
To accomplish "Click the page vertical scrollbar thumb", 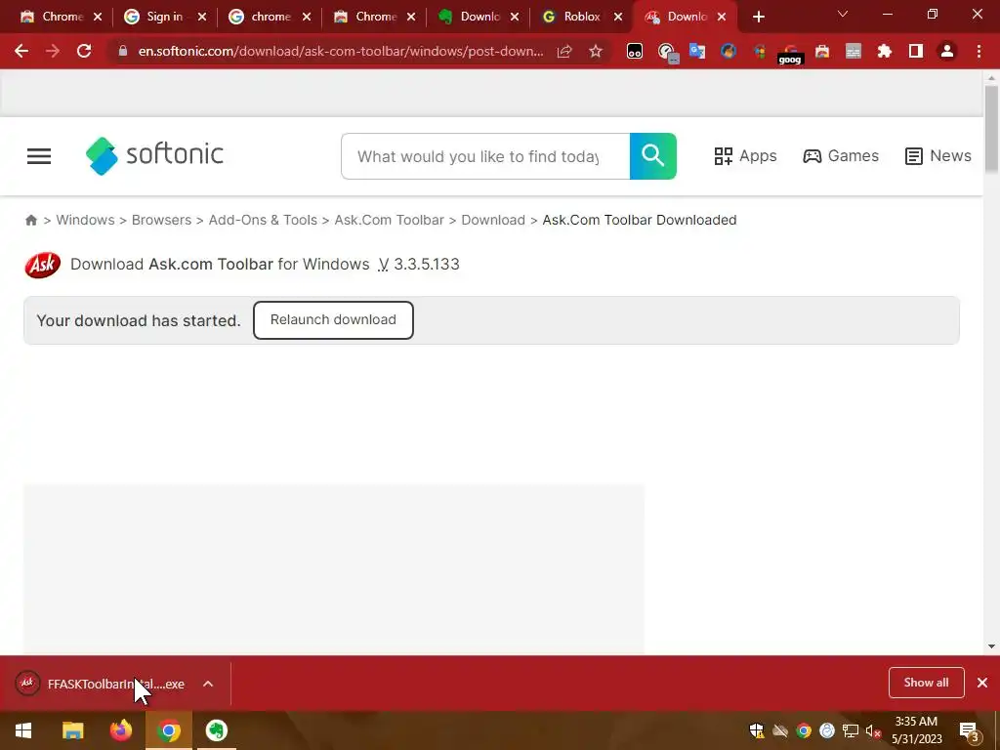I will click(991, 128).
